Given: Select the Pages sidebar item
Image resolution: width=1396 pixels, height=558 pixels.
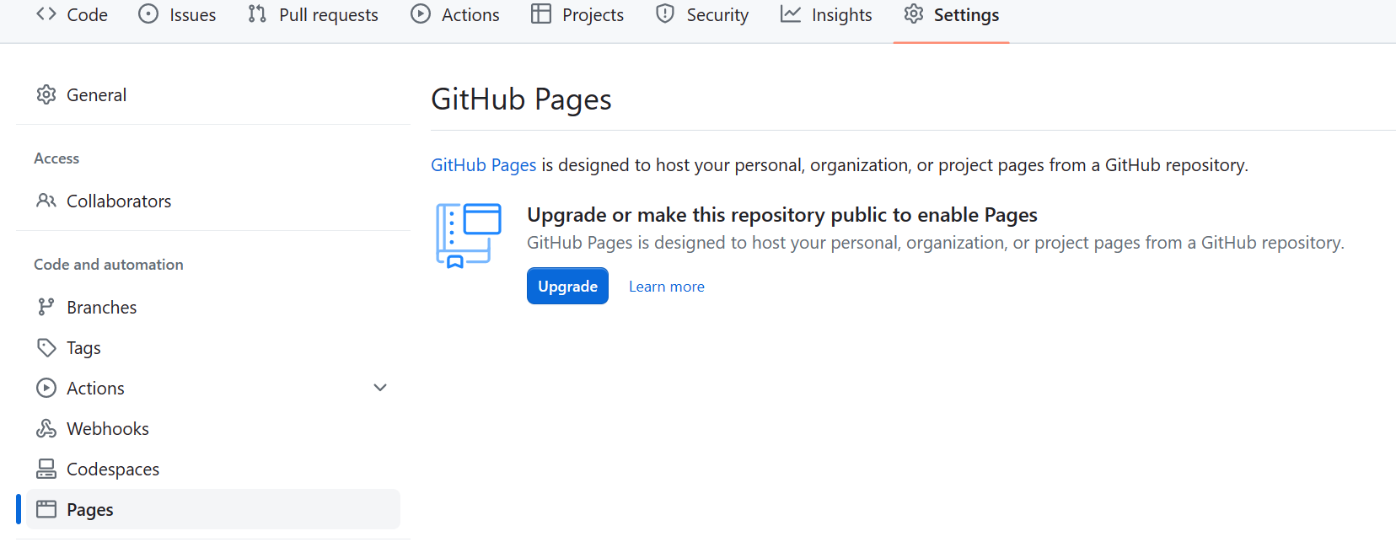Looking at the screenshot, I should (213, 509).
